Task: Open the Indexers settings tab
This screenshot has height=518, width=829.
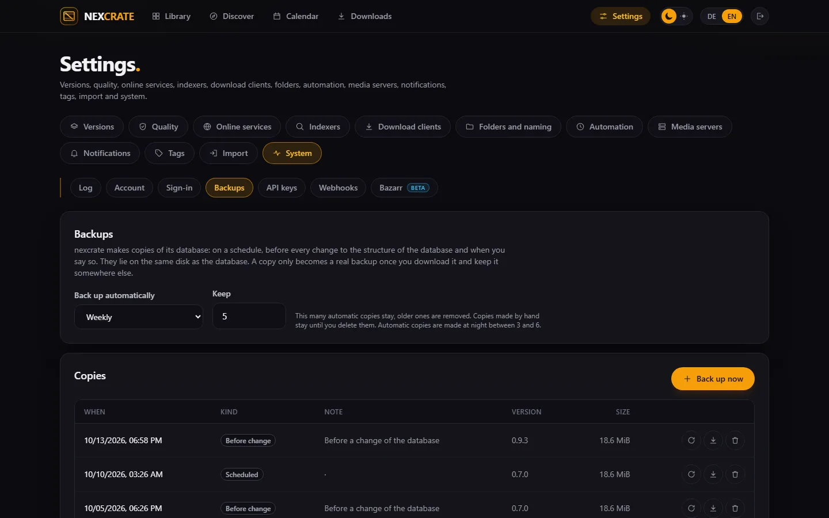Action: [318, 127]
